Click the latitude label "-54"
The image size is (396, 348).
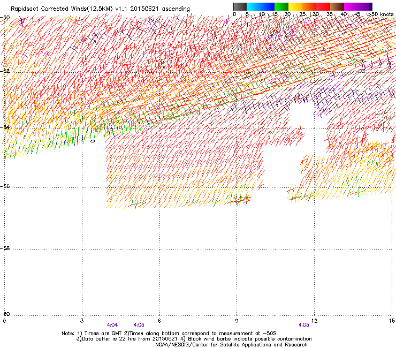(5, 127)
